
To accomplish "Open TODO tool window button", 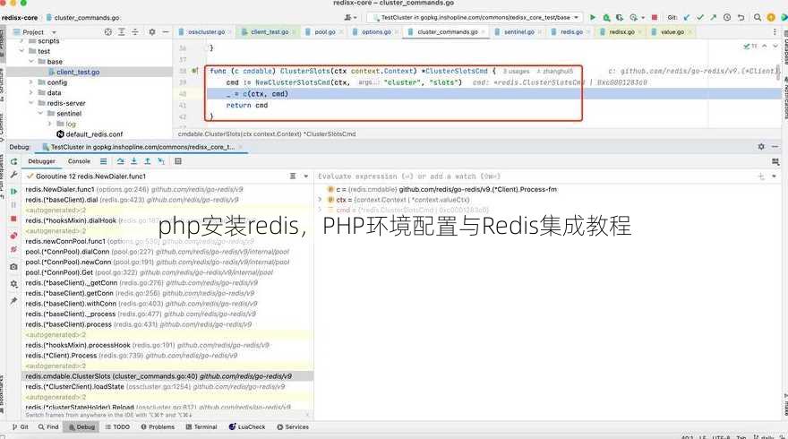I will (x=117, y=427).
